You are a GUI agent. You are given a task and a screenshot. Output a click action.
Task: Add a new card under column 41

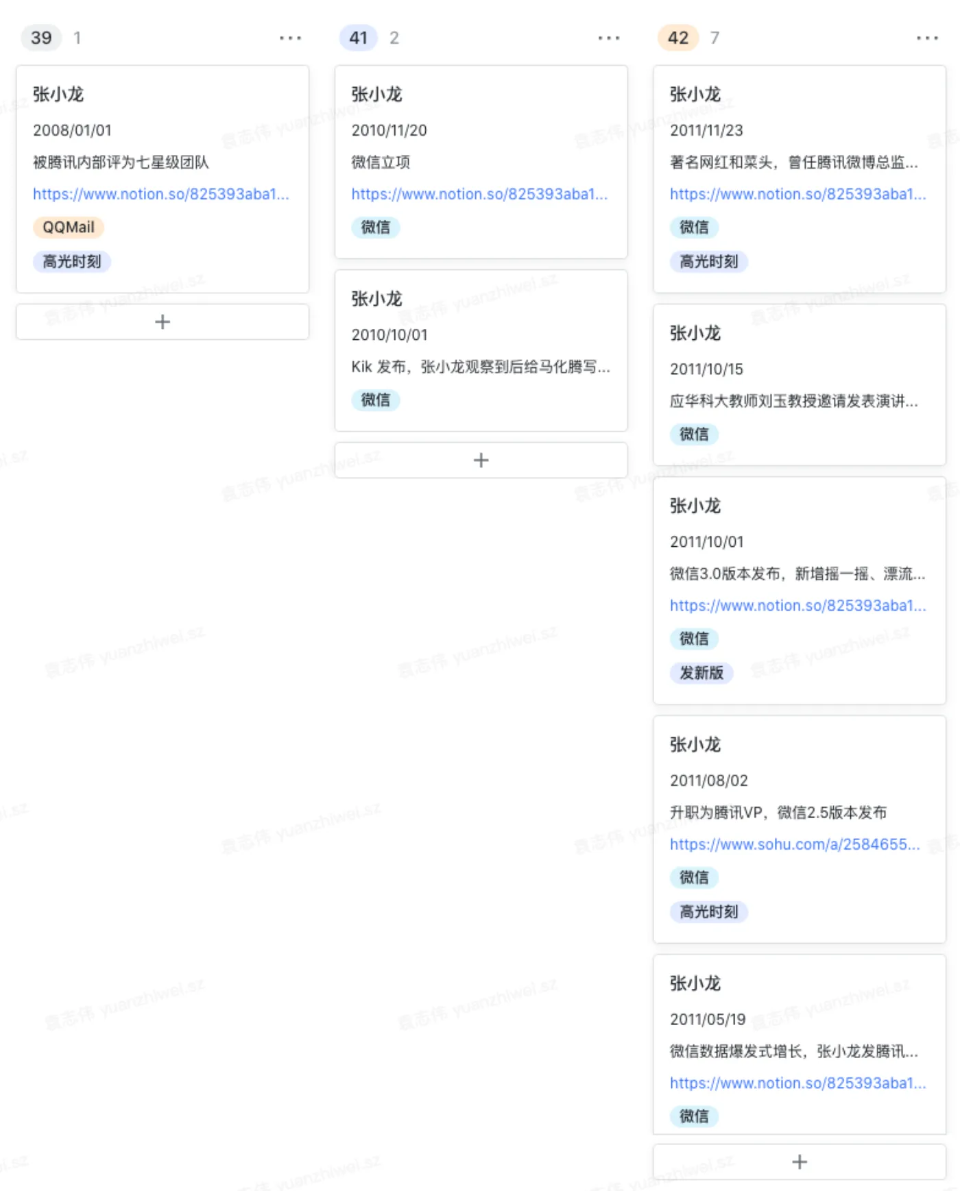click(x=481, y=461)
